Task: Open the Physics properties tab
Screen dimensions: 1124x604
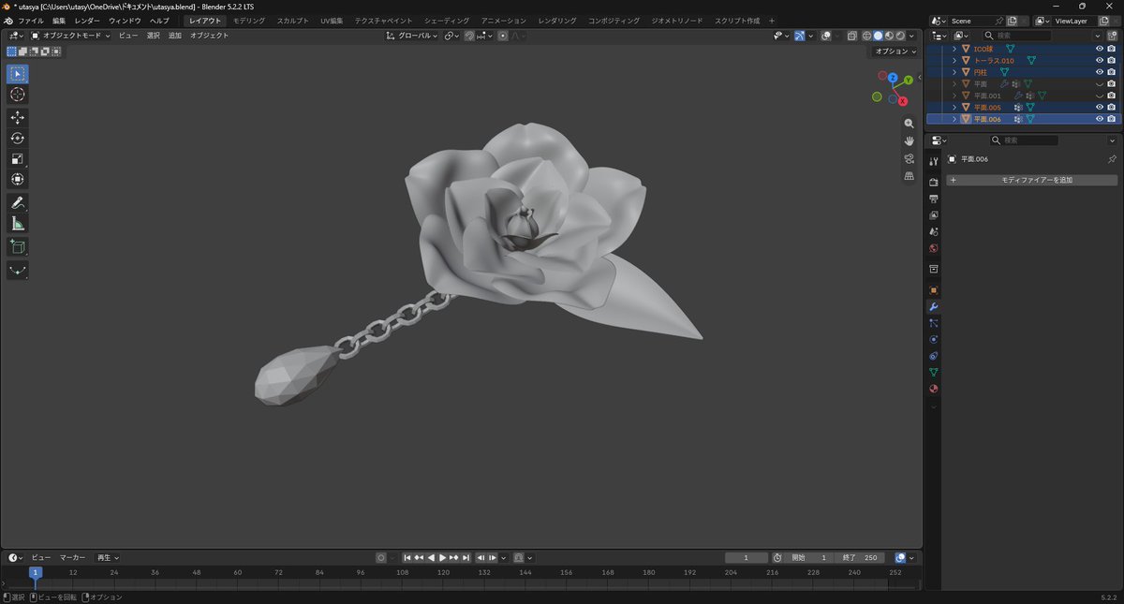Action: pyautogui.click(x=934, y=339)
